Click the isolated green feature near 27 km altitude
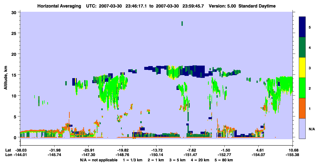The width and height of the screenshot is (325, 167). coord(182,24)
